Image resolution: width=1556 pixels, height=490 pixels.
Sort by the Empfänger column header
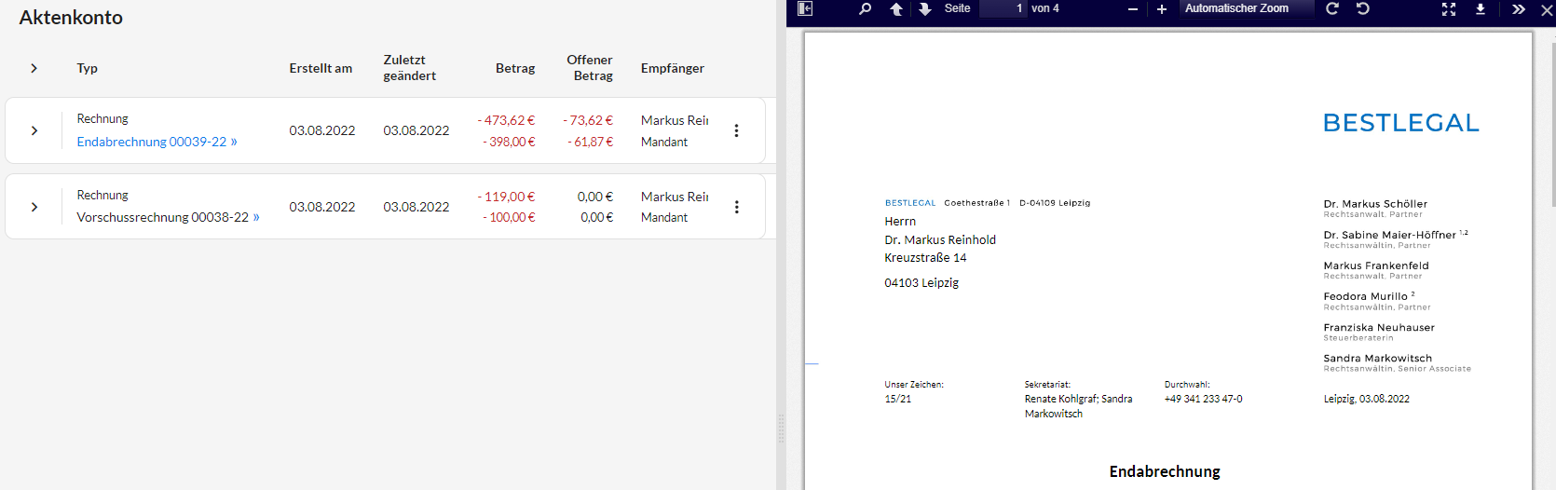(x=672, y=68)
